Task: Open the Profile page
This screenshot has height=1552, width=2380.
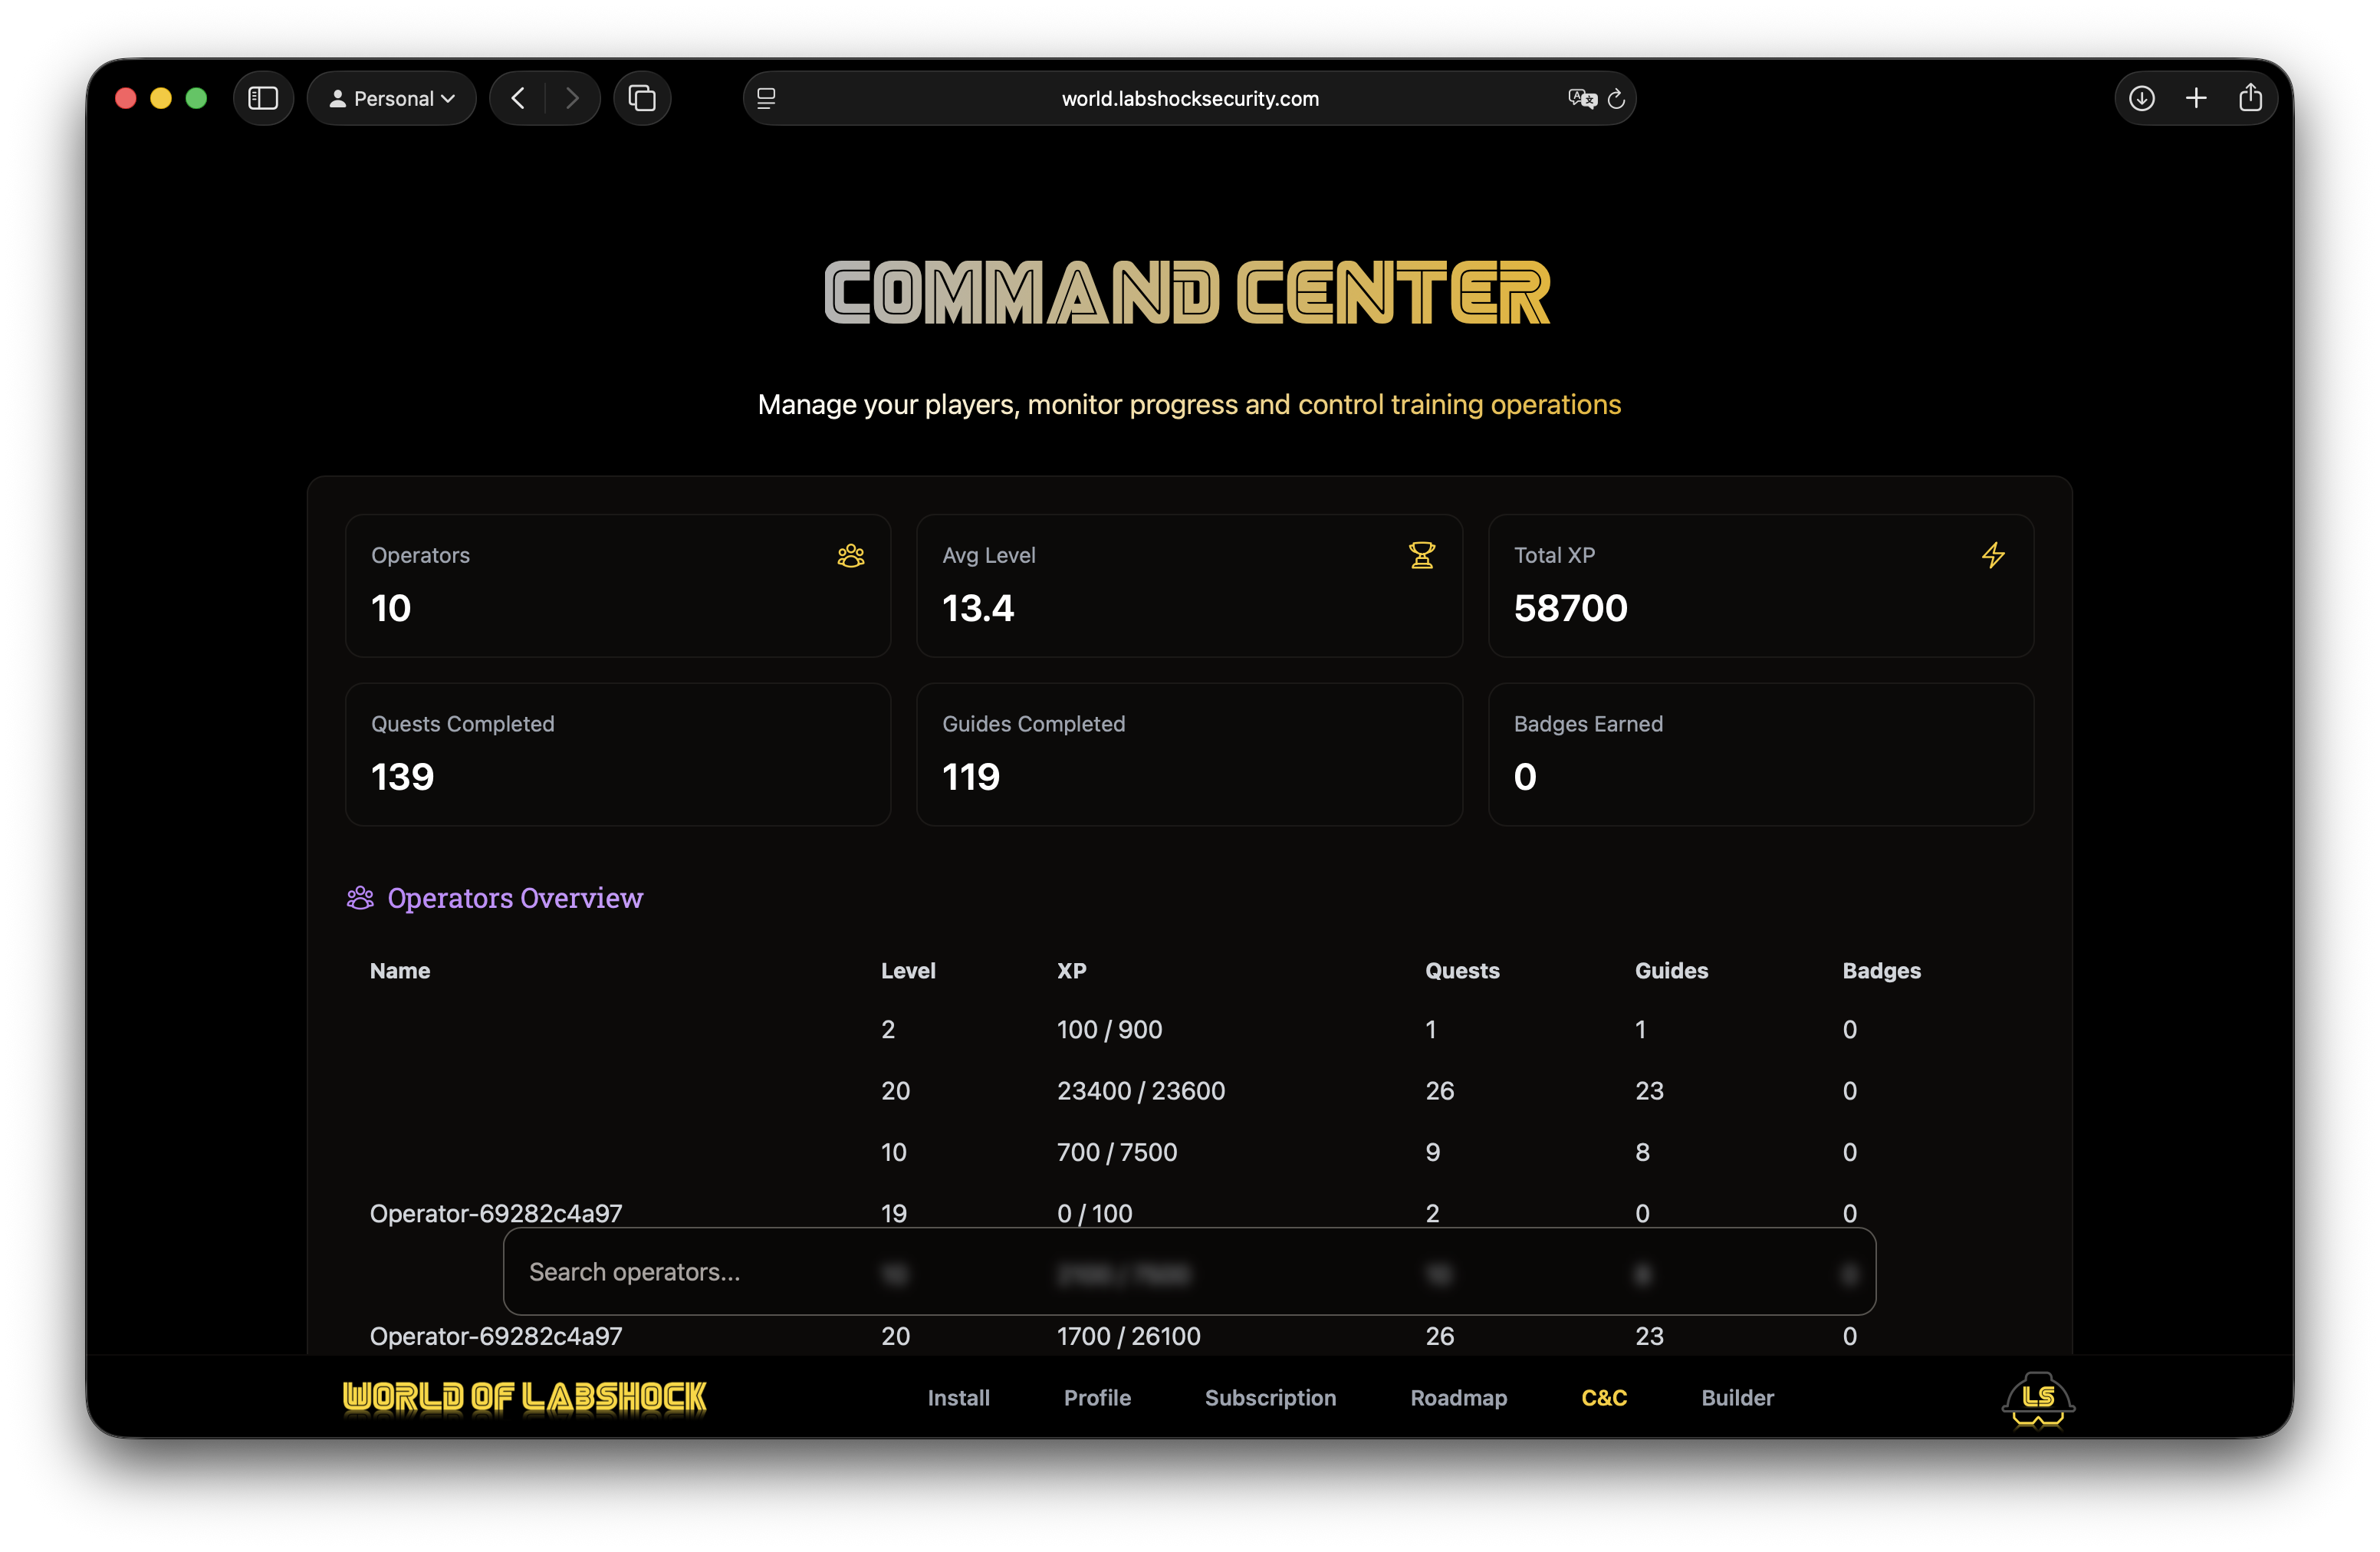Action: (x=1097, y=1398)
